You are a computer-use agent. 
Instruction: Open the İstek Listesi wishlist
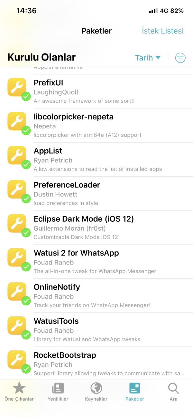(x=163, y=31)
